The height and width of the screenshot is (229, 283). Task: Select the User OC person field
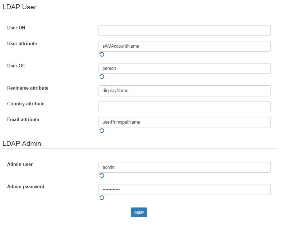click(184, 68)
